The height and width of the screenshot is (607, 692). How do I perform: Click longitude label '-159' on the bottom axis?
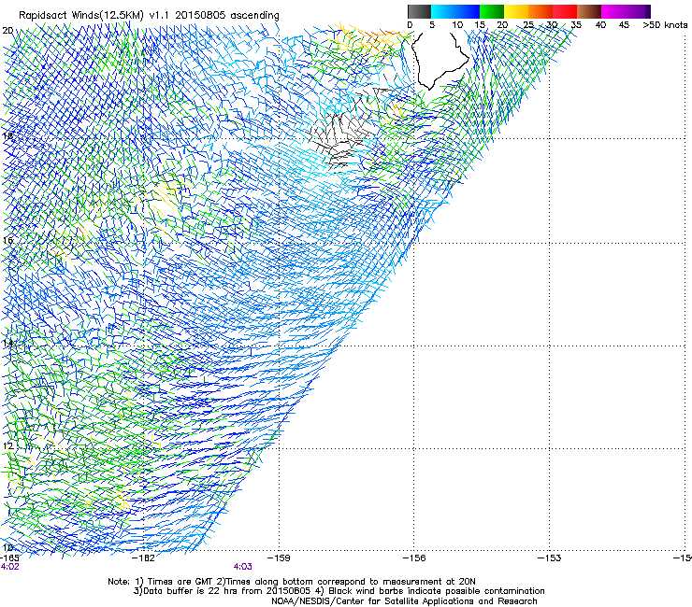tap(279, 558)
